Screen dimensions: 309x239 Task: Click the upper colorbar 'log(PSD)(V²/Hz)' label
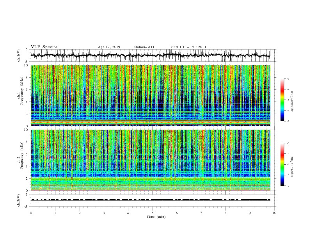(292, 102)
